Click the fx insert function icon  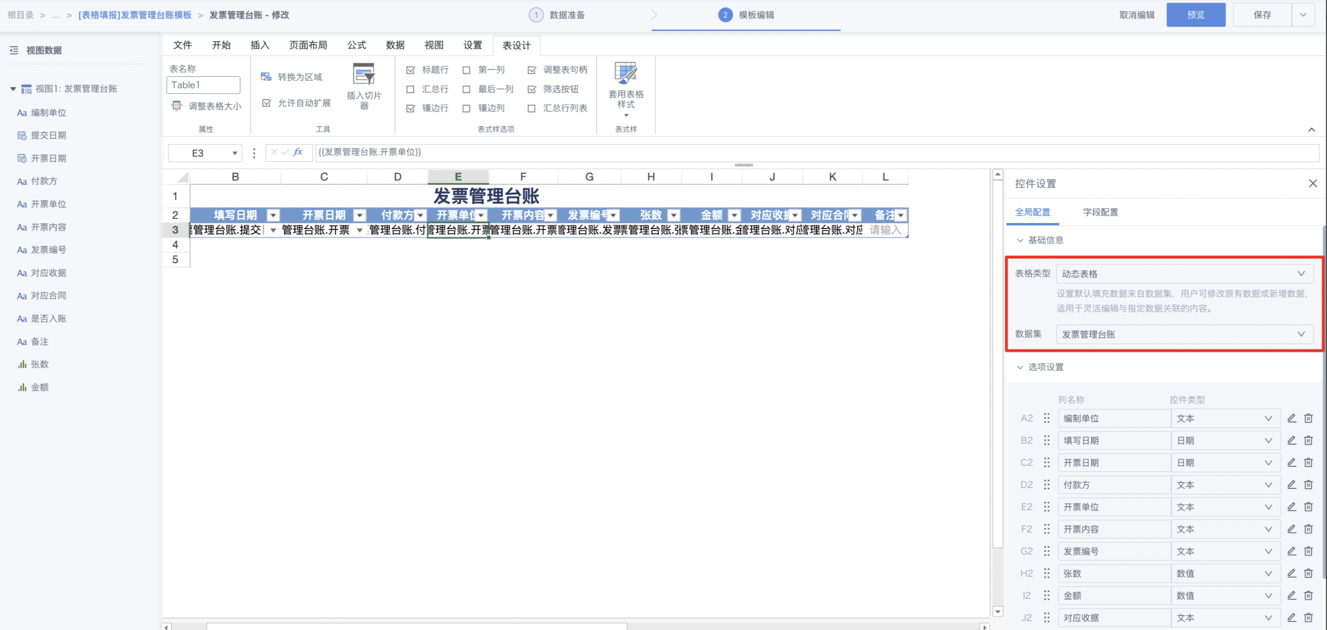point(298,152)
